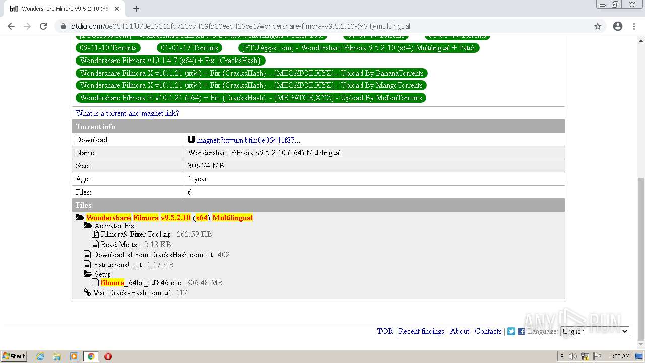Click the Activator Fix folder icon
The width and height of the screenshot is (645, 363).
88,226
